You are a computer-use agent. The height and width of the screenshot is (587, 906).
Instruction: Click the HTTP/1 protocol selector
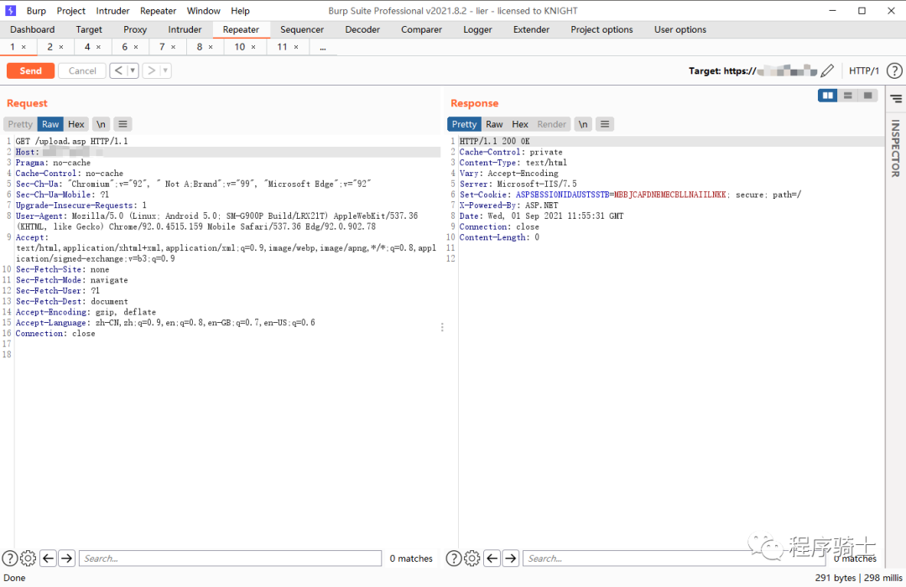pyautogui.click(x=864, y=71)
